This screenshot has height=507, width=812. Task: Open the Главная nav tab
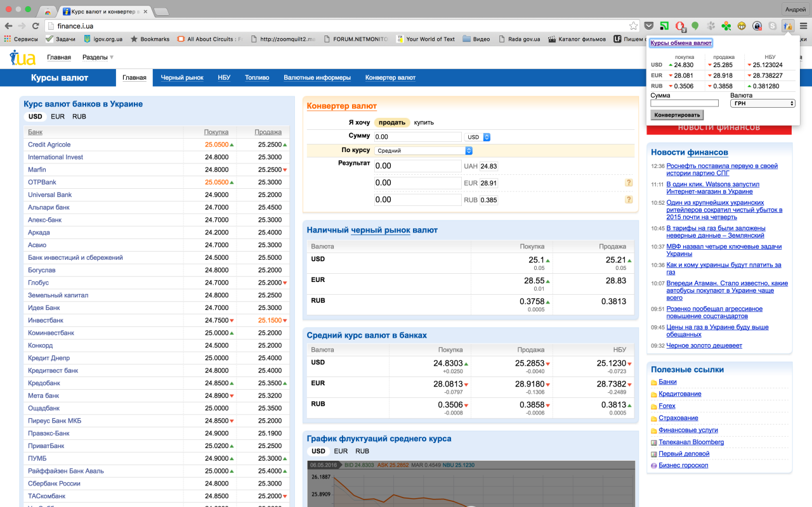(134, 78)
